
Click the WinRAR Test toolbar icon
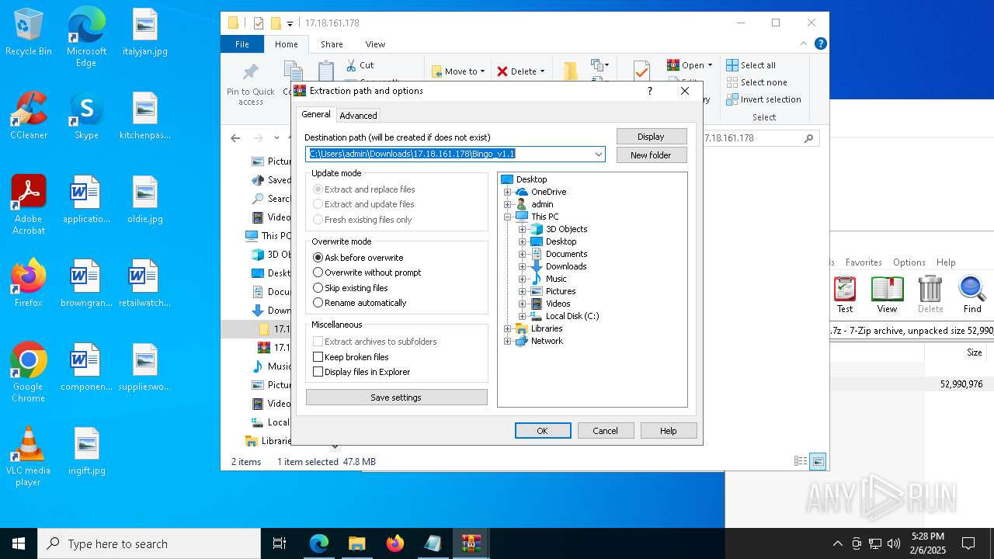coord(845,294)
